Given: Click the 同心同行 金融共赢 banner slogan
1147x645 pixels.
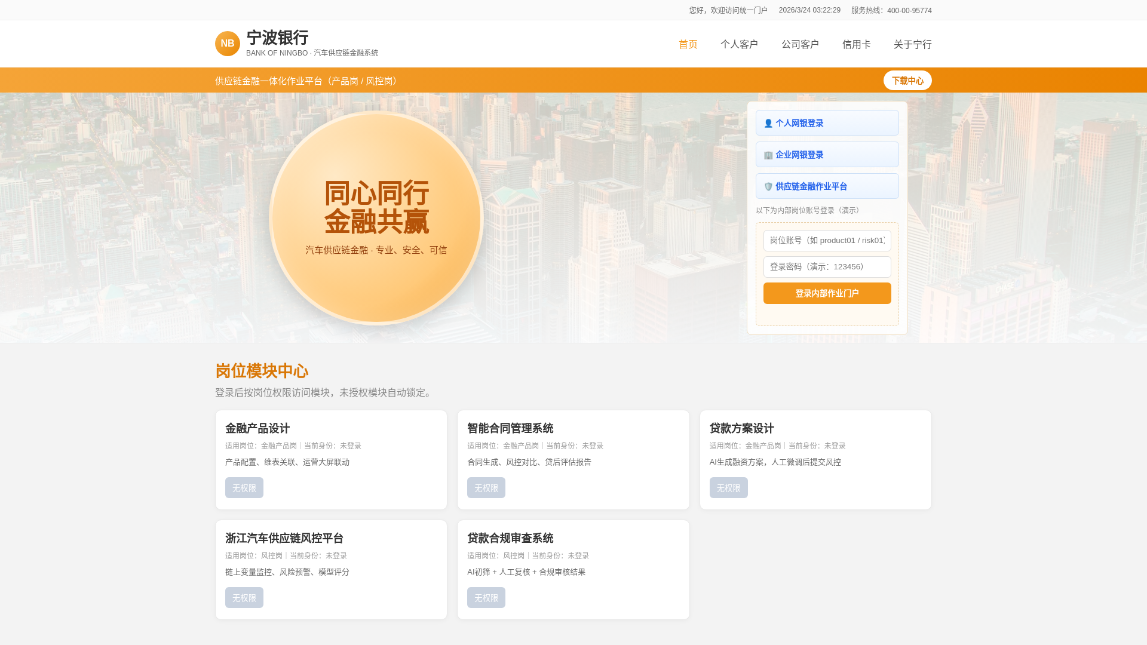Looking at the screenshot, I should [376, 208].
